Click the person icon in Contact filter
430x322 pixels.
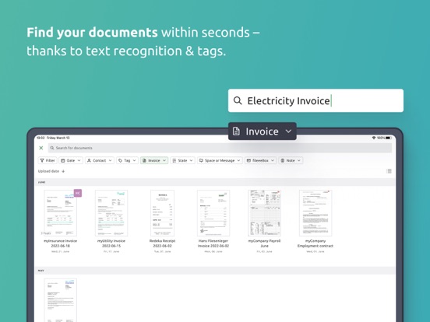click(x=89, y=160)
